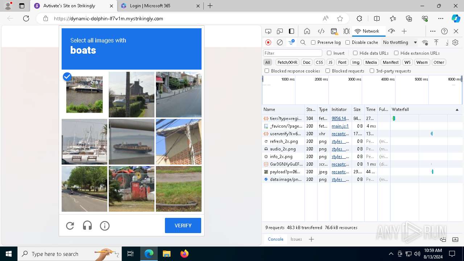
Task: Open File Explorer from the taskbar
Action: 166,254
